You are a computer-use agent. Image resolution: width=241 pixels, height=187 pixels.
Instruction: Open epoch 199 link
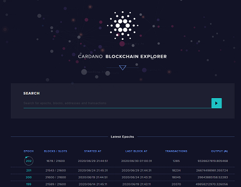pos(29,184)
